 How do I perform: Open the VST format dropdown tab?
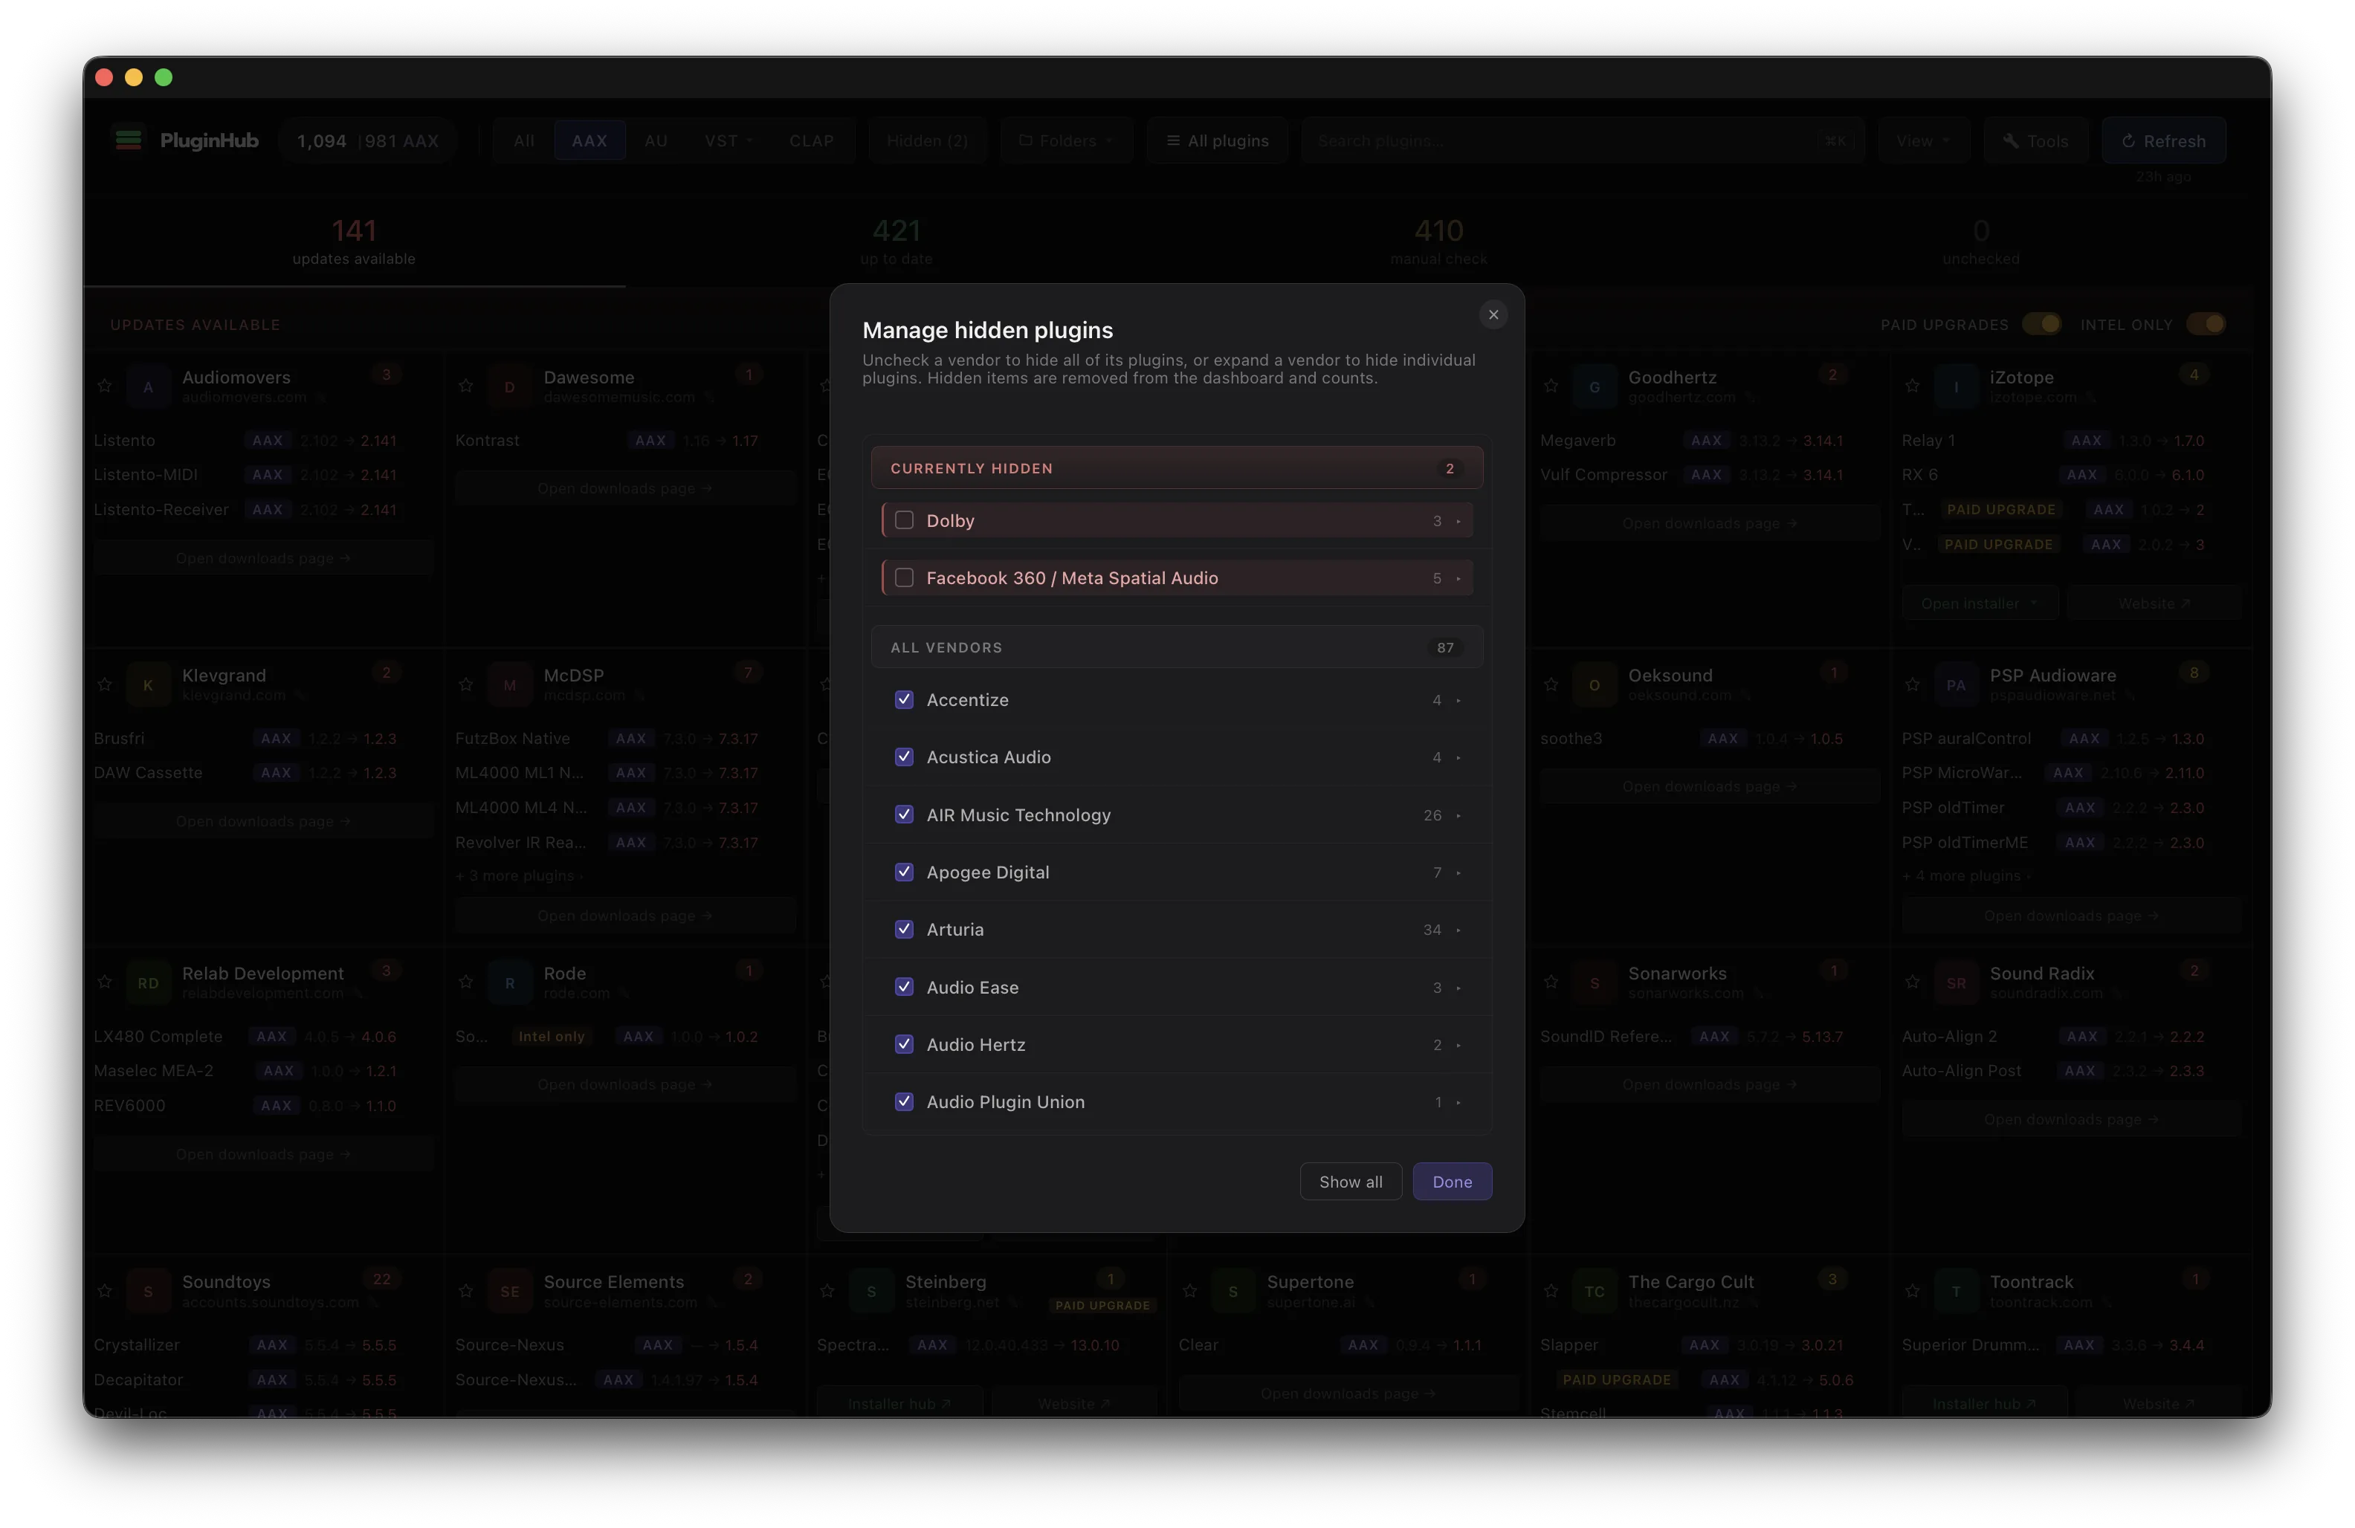[x=729, y=140]
